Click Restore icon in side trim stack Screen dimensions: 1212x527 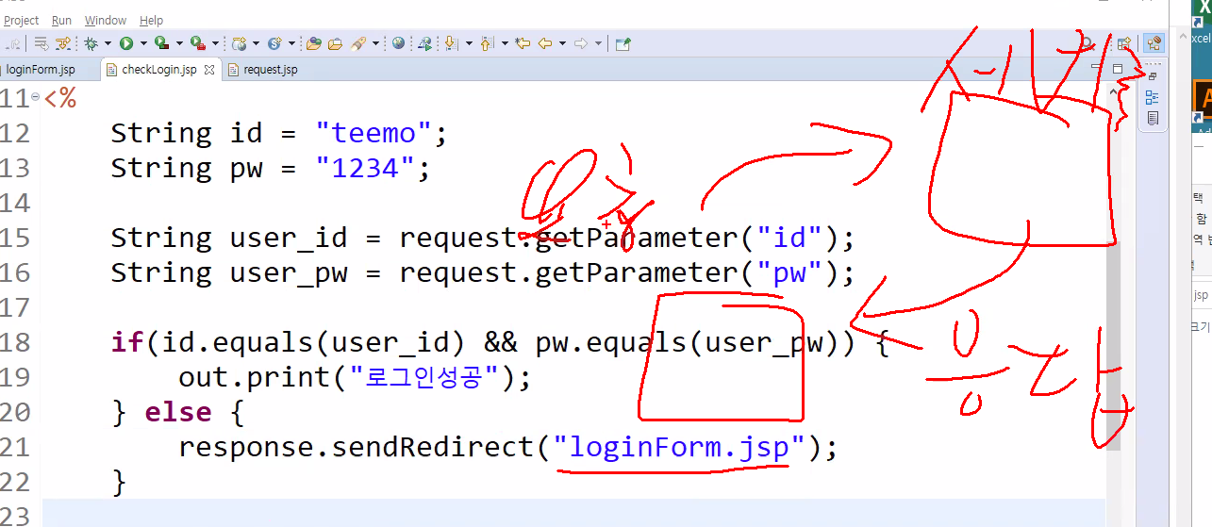click(1153, 76)
